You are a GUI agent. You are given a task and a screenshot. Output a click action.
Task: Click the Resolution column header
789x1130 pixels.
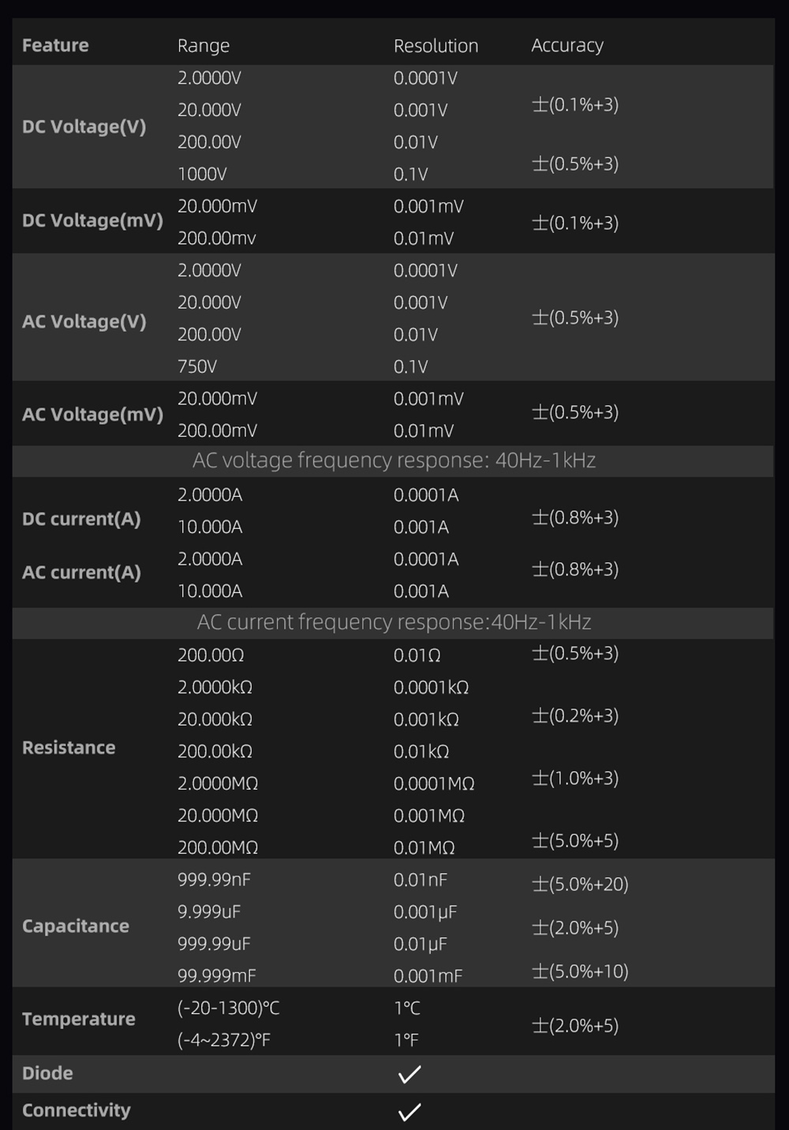tap(436, 46)
